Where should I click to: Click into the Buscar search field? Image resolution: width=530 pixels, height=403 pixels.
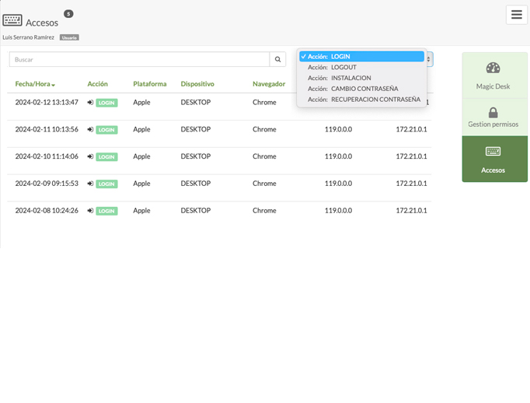point(140,59)
